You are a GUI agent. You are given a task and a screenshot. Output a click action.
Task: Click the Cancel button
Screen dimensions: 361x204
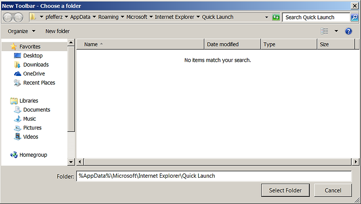pos(333,190)
